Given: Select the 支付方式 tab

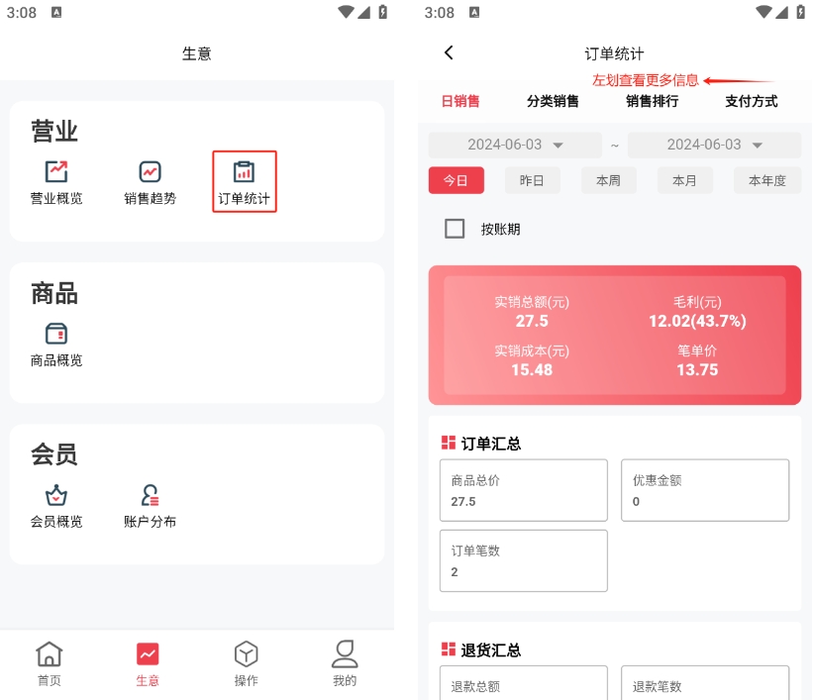Looking at the screenshot, I should point(751,101).
